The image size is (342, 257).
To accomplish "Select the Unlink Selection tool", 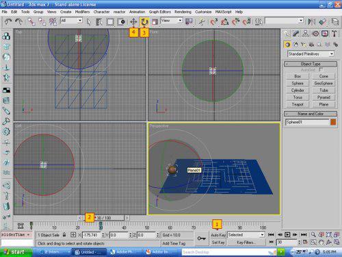I will point(42,22).
